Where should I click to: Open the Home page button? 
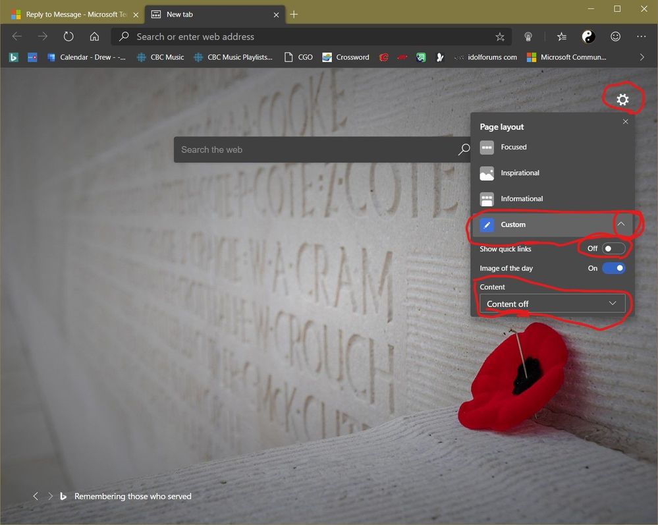pos(94,36)
